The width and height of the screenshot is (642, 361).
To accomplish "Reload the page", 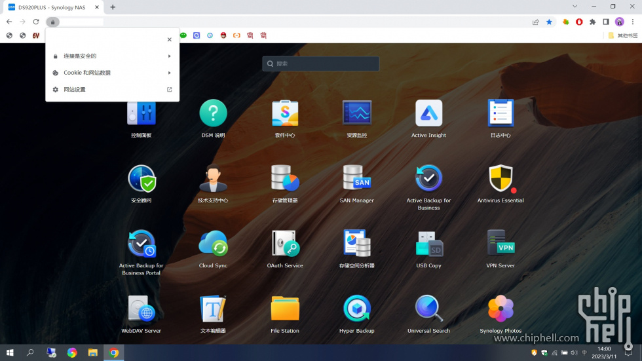I will 36,22.
